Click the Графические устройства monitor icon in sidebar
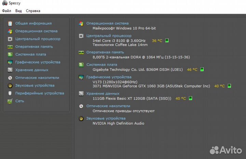The height and width of the screenshot is (159, 246). (10, 62)
